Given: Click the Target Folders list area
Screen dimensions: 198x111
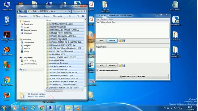Looking at the screenshot, I should click(x=133, y=55).
